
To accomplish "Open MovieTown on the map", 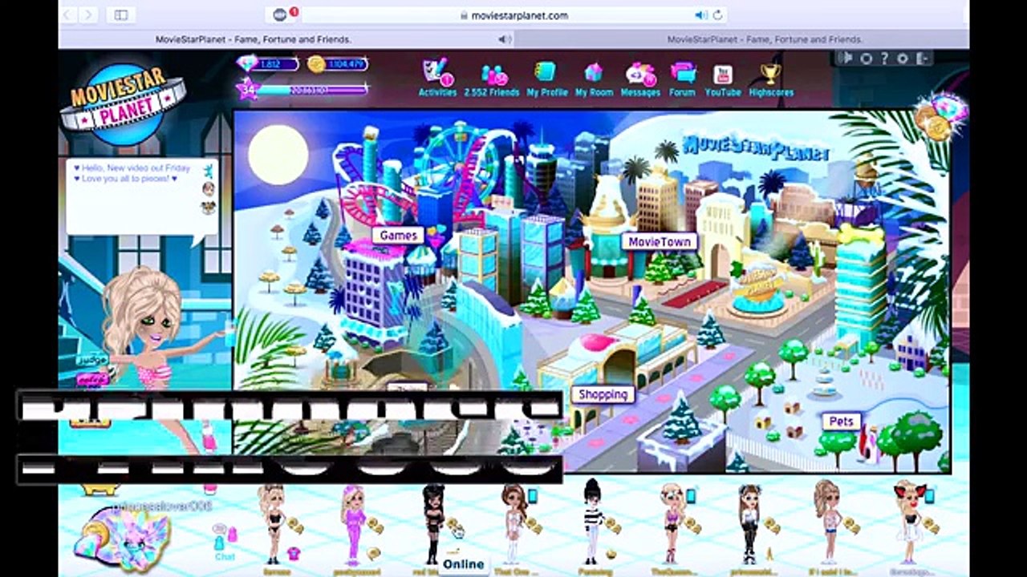I will coord(659,241).
